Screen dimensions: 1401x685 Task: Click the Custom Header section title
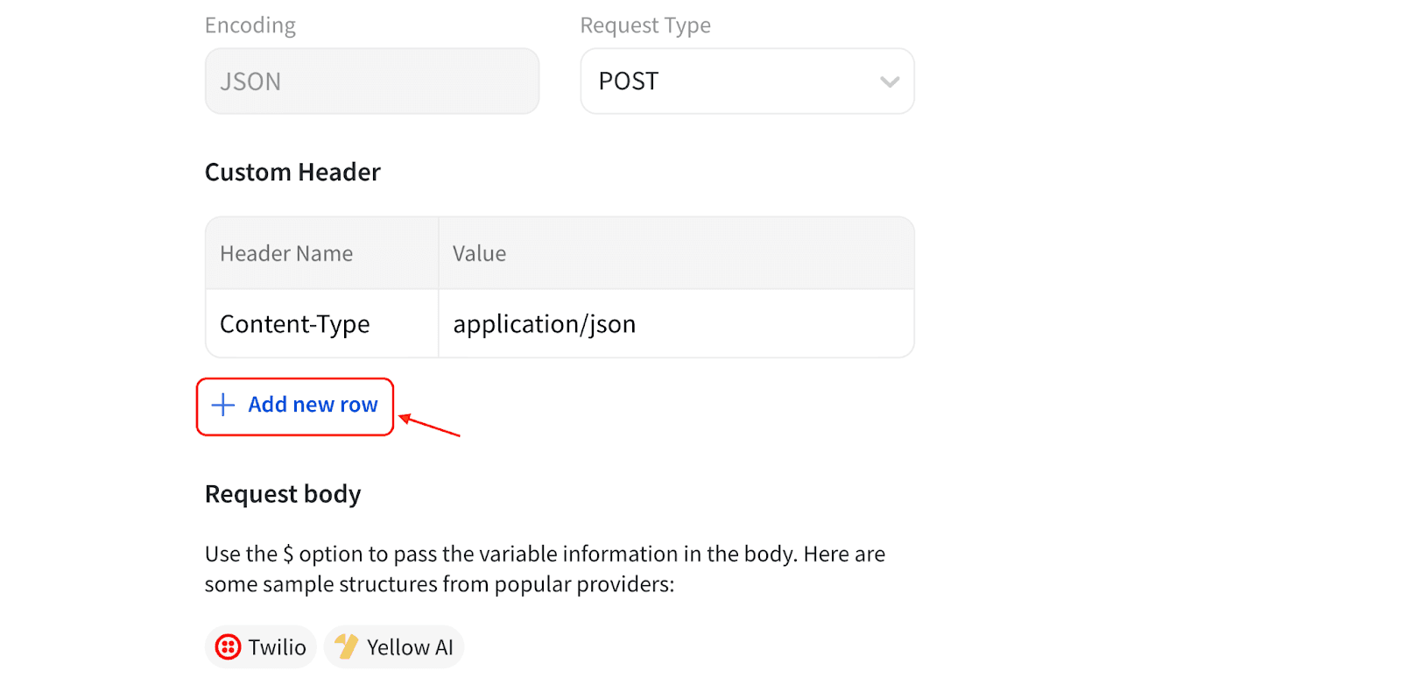(x=292, y=173)
